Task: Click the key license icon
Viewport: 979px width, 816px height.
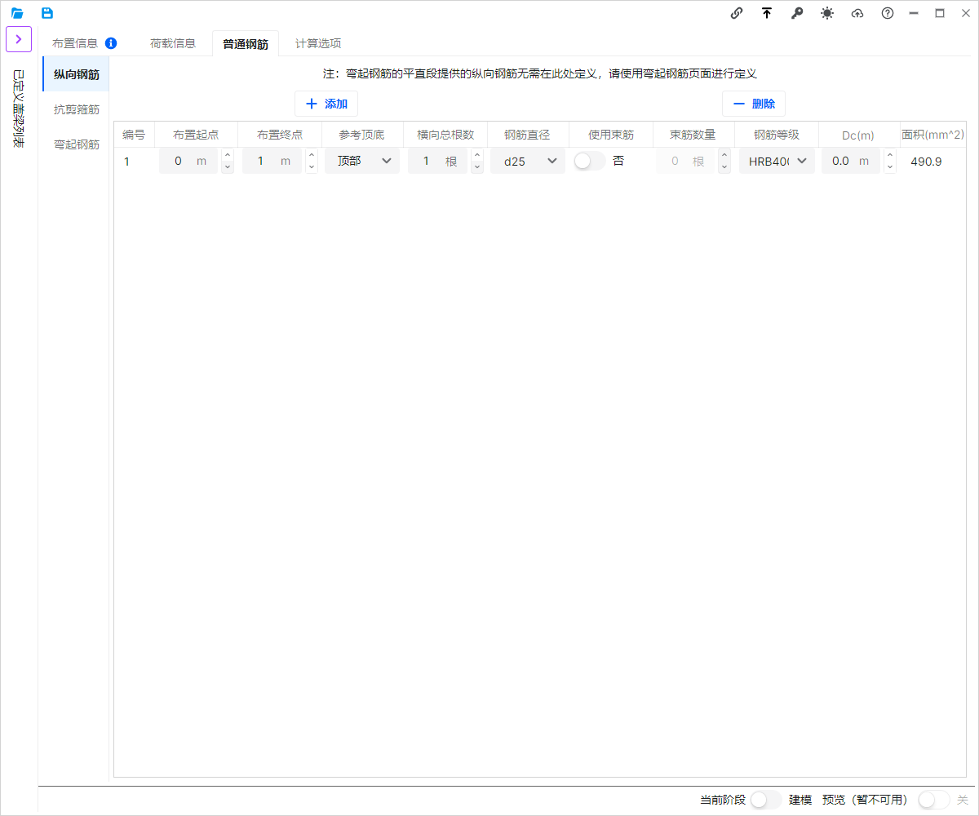Action: tap(797, 13)
